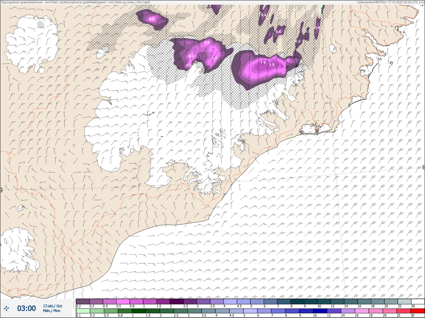The width and height of the screenshot is (425, 318).
Task: Click the 03:00 forecast time display
Action: [x=26, y=308]
